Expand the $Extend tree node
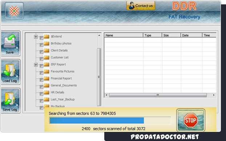The image size is (226, 141). click(x=36, y=37)
